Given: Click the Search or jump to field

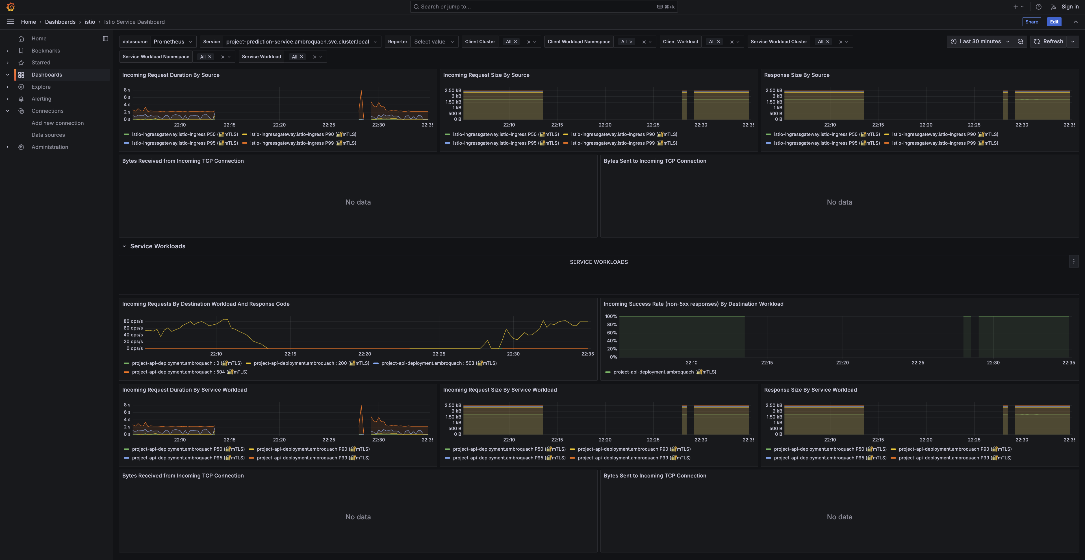Looking at the screenshot, I should click(544, 7).
